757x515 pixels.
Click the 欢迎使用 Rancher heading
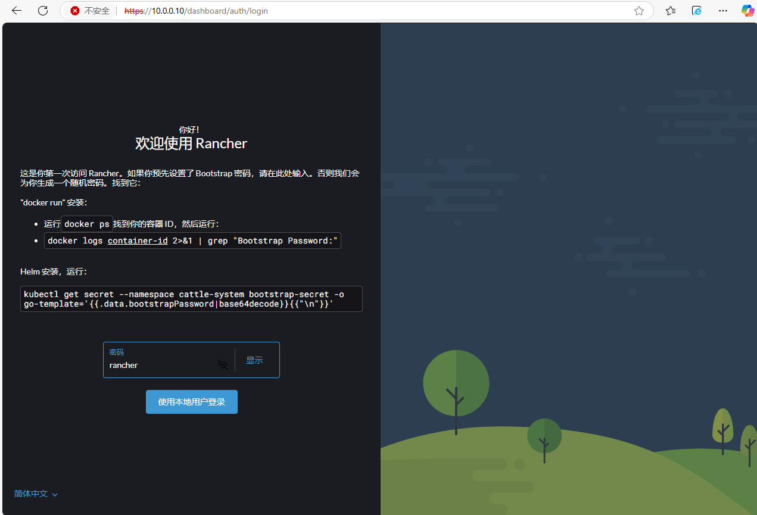[x=191, y=143]
